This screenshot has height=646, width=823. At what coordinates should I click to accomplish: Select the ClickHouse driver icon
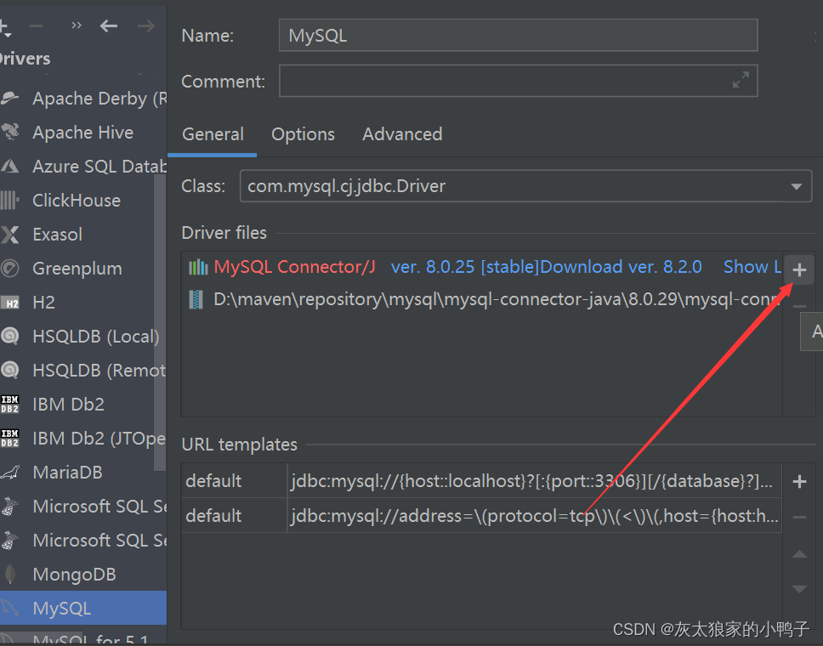coord(9,200)
